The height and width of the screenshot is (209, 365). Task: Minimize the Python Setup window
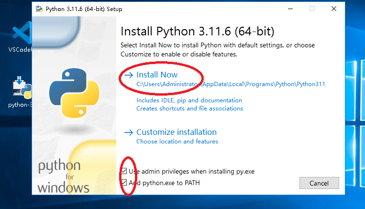pos(290,9)
